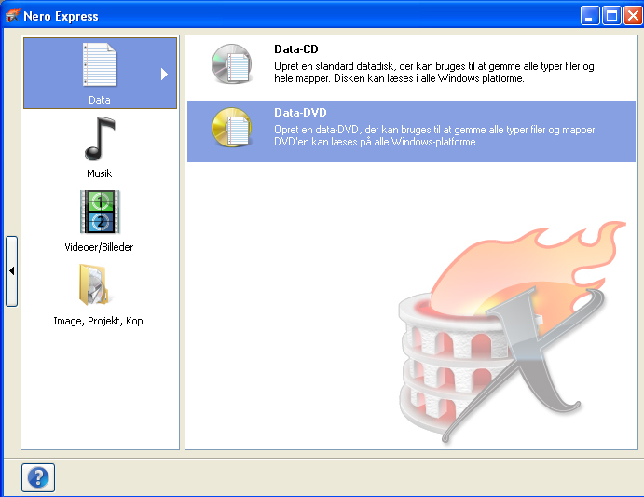Click the Videoer/Billeder label
This screenshot has width=644, height=497.
(99, 247)
